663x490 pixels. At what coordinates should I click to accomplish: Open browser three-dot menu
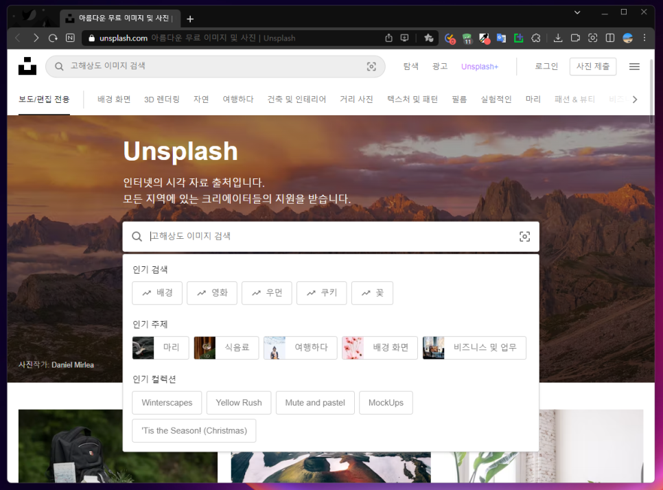[644, 38]
